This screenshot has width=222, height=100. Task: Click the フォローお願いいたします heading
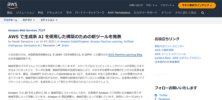point(176,88)
